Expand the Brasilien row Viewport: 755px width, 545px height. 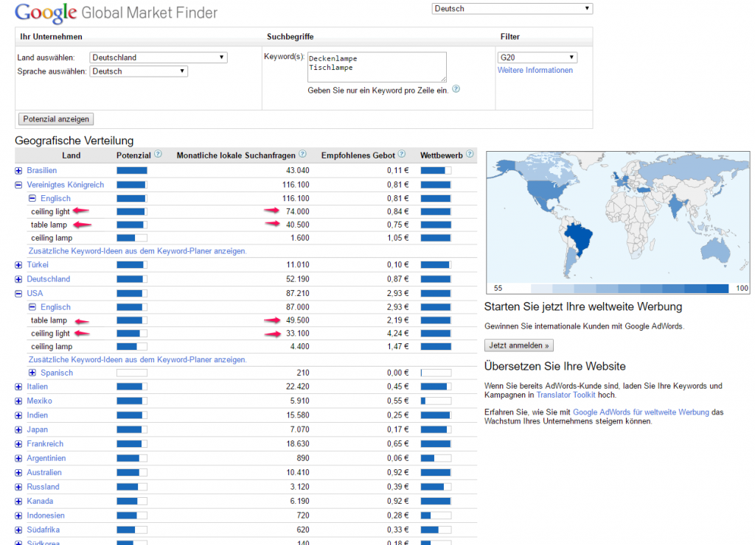pos(18,171)
